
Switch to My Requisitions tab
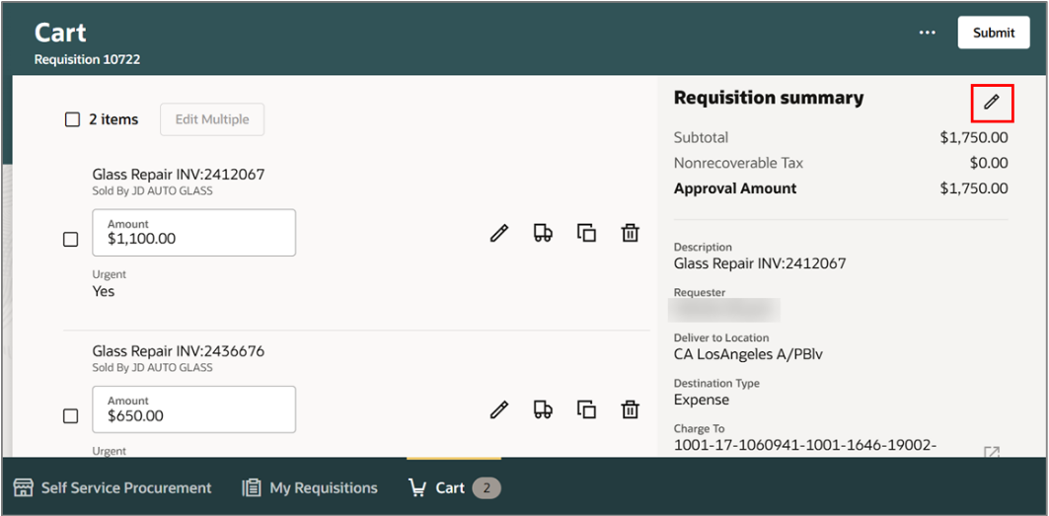[x=310, y=488]
